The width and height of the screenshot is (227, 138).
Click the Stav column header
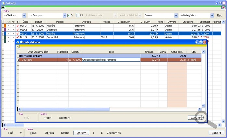tap(194, 52)
